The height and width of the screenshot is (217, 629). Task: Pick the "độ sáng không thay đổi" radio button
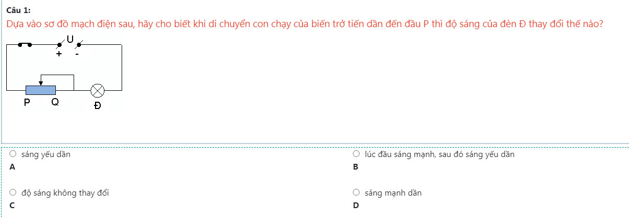[x=13, y=193]
